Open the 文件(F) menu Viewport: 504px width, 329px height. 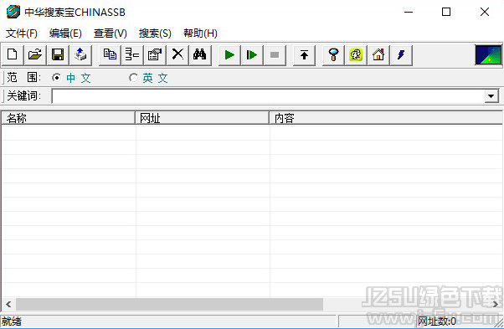22,33
